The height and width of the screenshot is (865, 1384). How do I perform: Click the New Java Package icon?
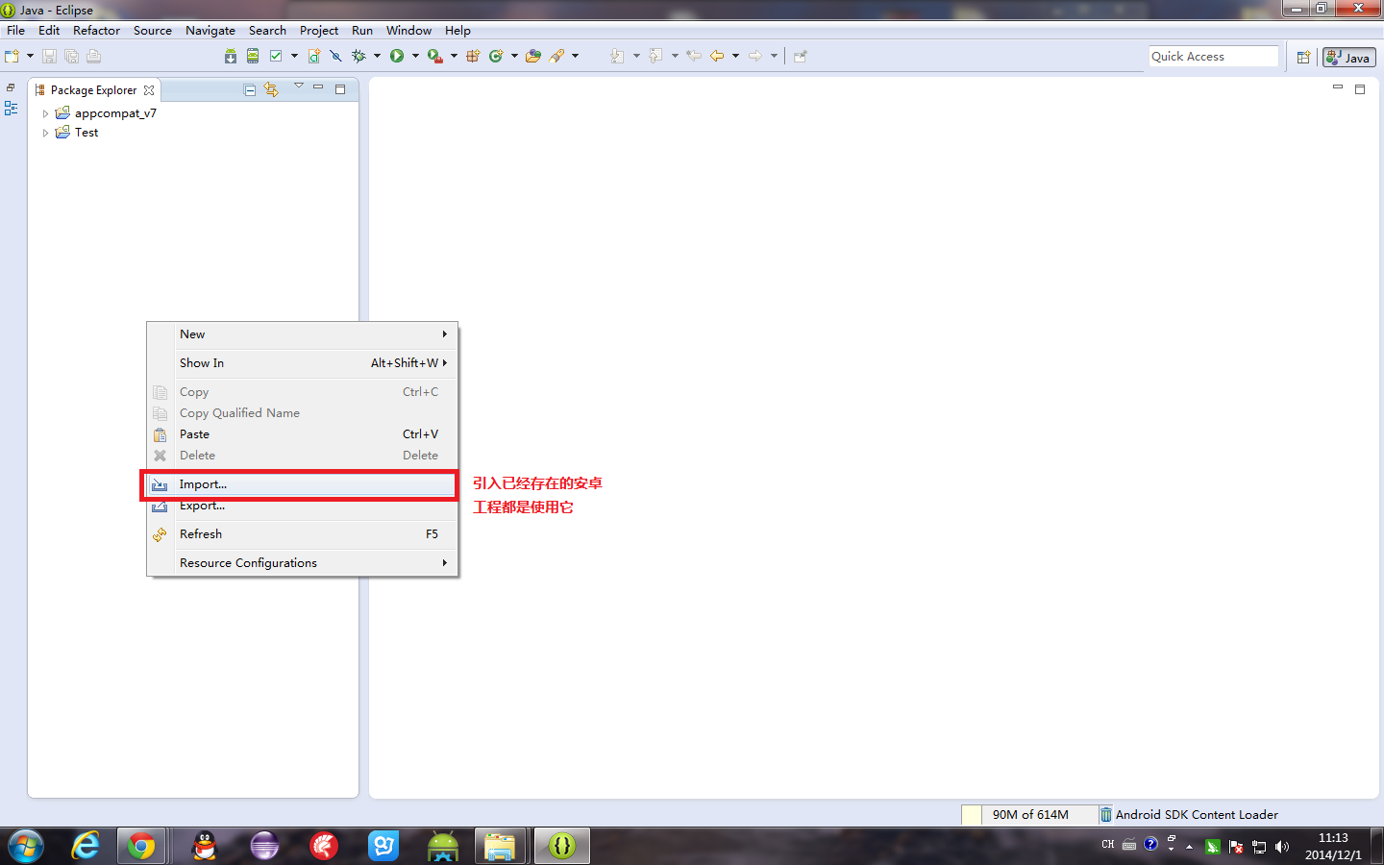coord(473,56)
